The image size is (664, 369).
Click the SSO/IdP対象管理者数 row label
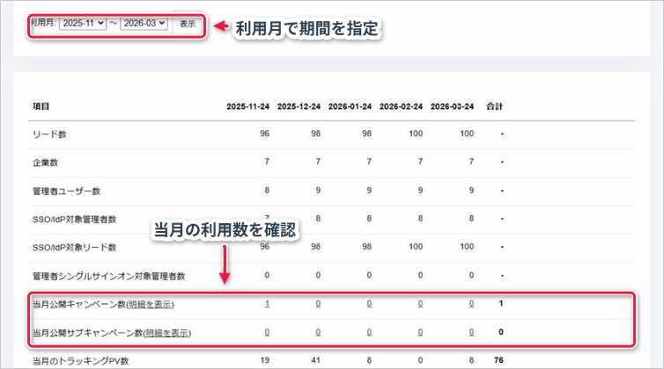click(75, 220)
